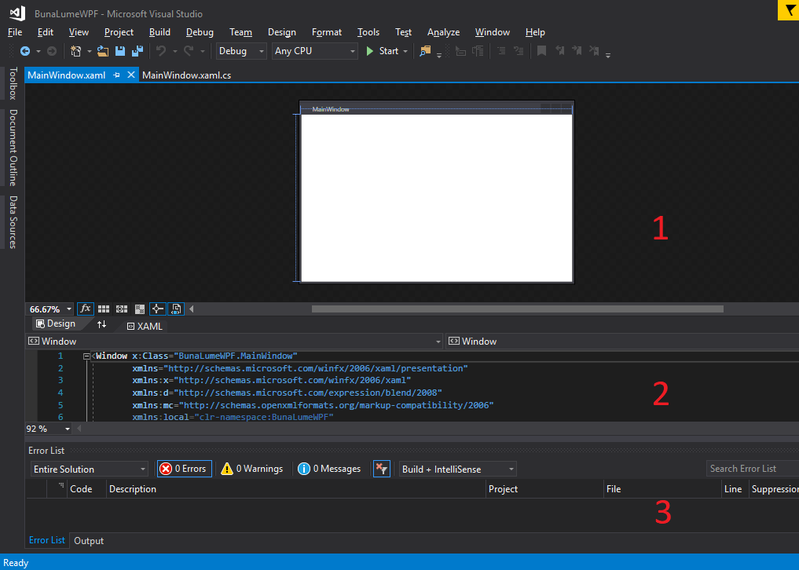Switch to the MainWindow.xaml.cs tab
Screen dimensions: 799x570
[x=186, y=75]
